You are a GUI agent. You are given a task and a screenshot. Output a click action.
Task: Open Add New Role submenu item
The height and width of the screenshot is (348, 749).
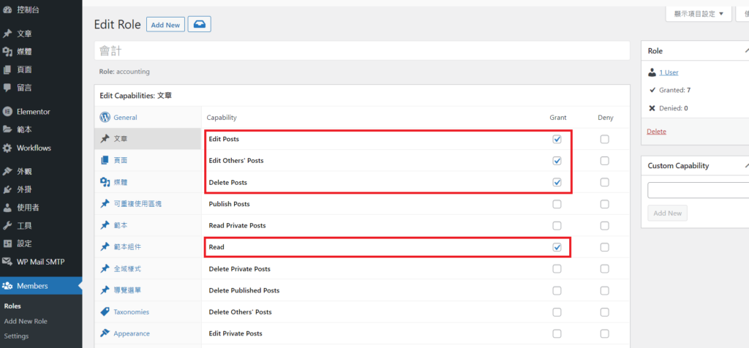coord(26,321)
